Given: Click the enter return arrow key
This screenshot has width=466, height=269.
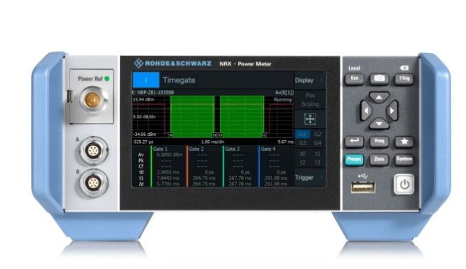Looking at the screenshot, I should [x=354, y=142].
